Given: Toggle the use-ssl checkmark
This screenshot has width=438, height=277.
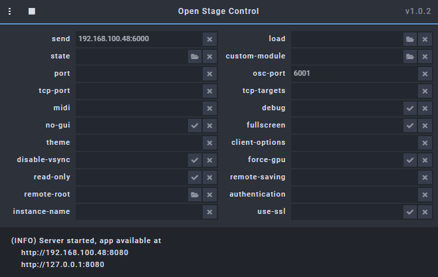Looking at the screenshot, I should point(410,212).
